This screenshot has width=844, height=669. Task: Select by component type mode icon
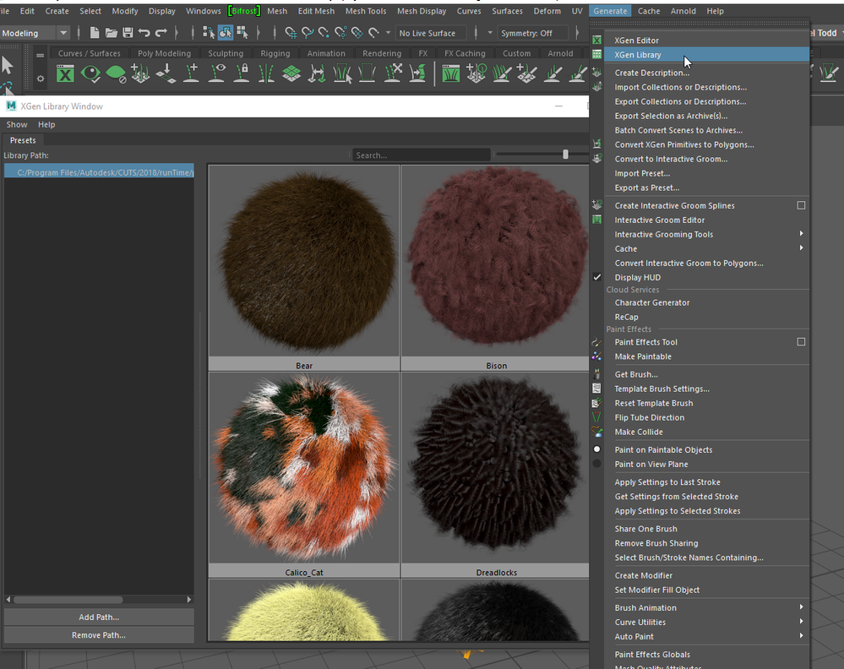click(242, 33)
